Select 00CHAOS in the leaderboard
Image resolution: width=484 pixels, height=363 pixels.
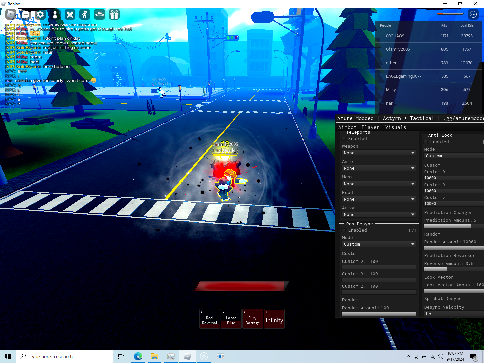429,36
